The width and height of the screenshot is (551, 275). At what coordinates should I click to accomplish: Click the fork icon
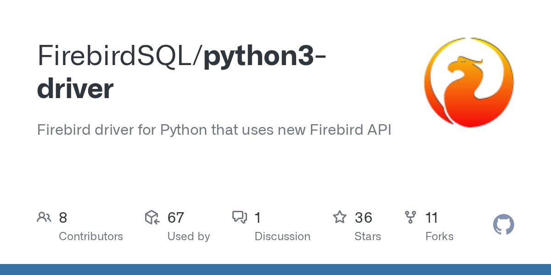click(x=410, y=217)
